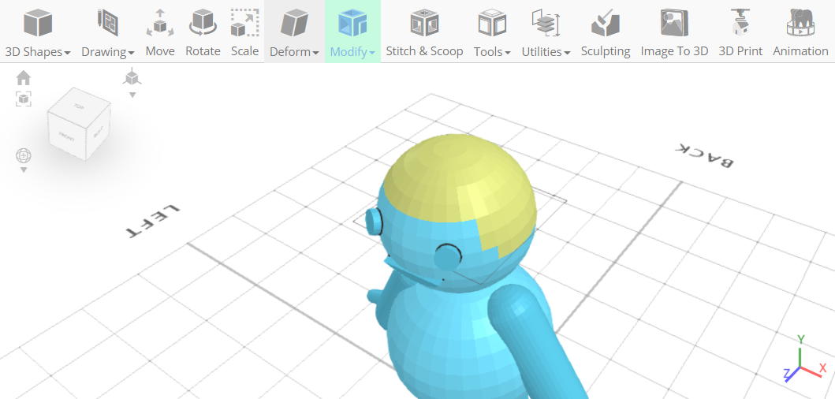Select the Move tool
835x399 pixels.
tap(160, 32)
